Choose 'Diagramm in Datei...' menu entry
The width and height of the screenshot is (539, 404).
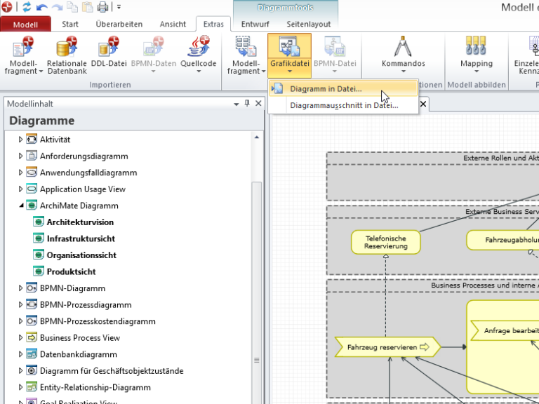tap(343, 88)
